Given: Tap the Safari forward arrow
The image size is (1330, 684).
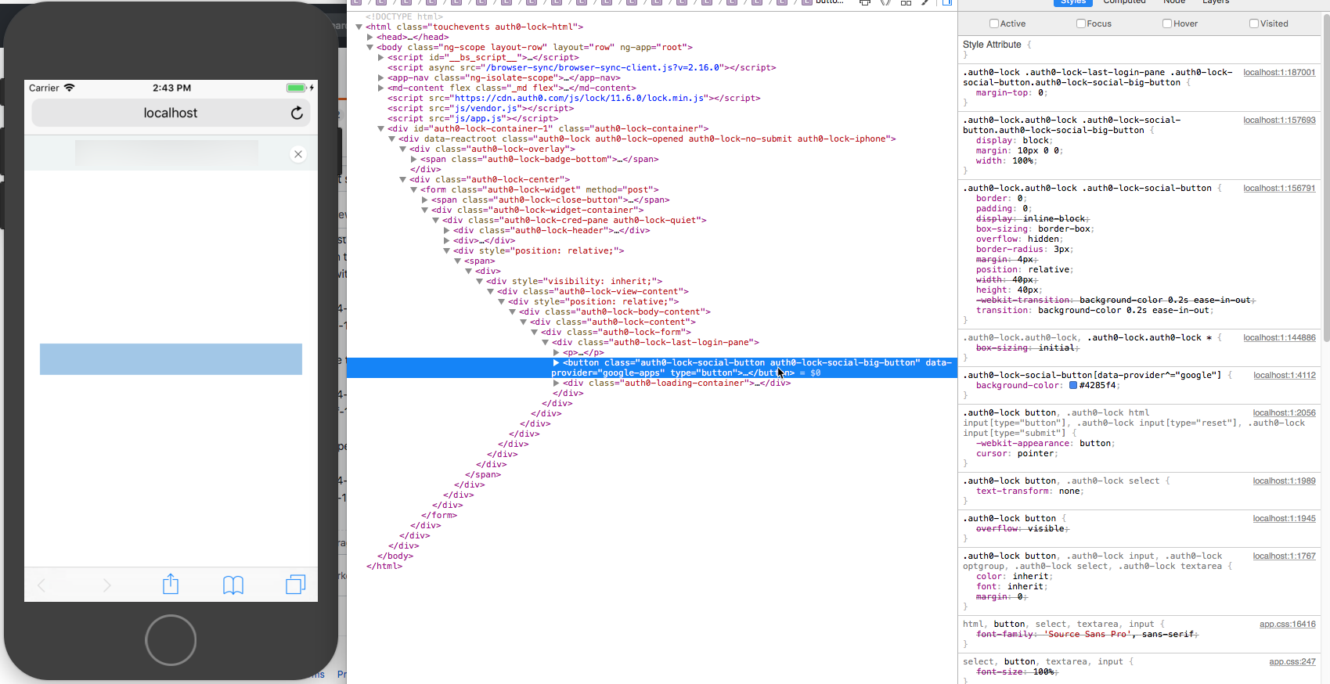Looking at the screenshot, I should 107,585.
